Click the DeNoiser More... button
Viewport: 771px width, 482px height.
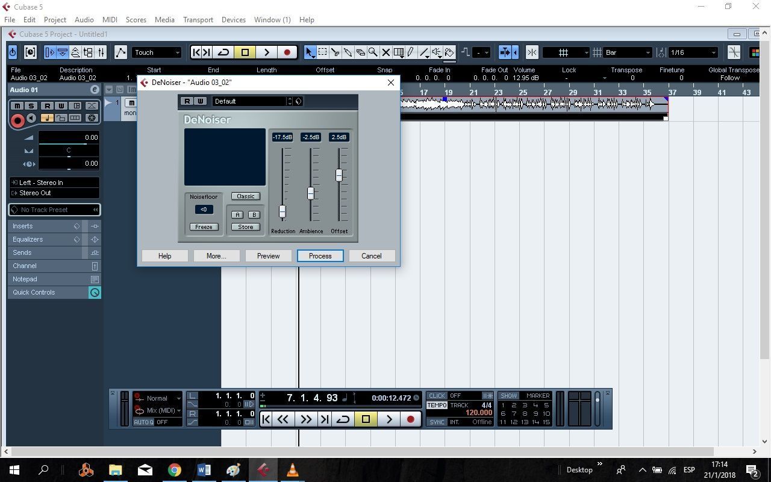pos(216,256)
